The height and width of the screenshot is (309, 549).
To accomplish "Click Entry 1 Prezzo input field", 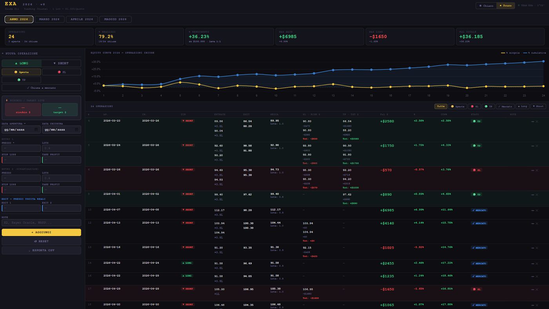I will click(x=21, y=148).
